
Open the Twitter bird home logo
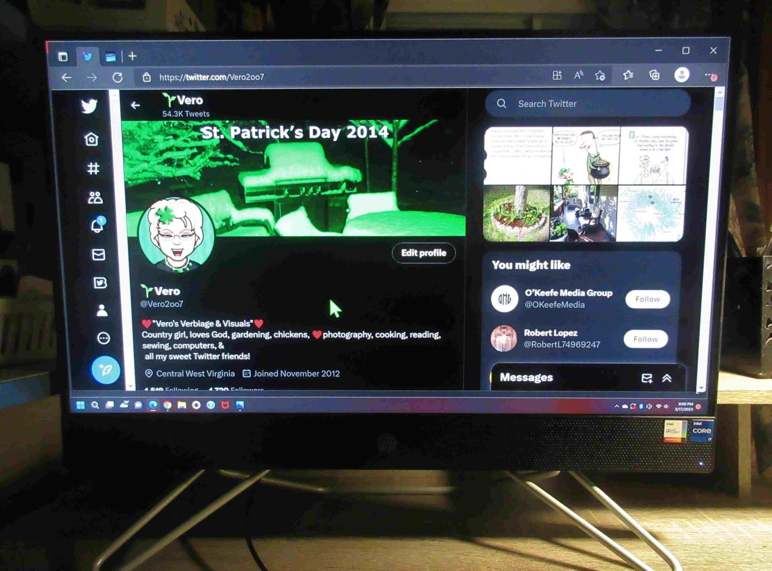[89, 106]
